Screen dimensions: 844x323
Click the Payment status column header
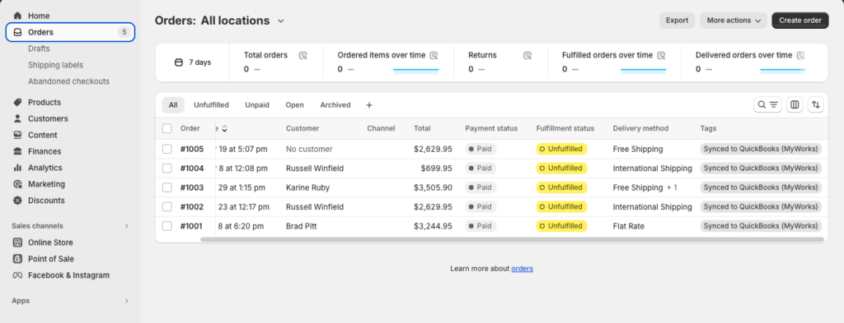[491, 128]
